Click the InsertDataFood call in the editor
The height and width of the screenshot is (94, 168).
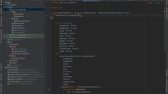(87, 56)
